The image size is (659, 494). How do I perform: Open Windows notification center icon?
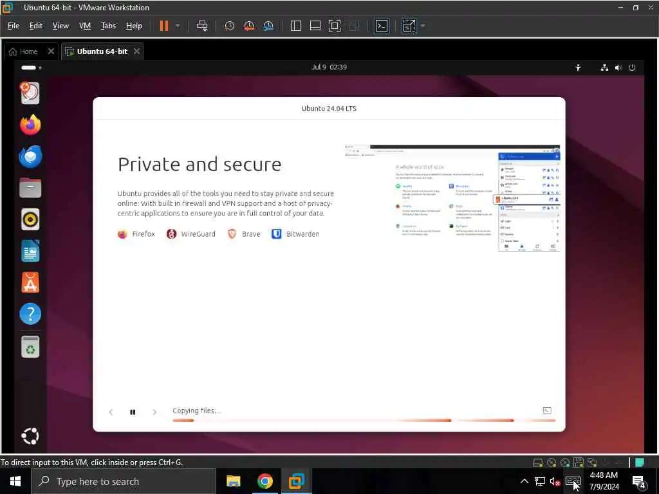click(639, 482)
